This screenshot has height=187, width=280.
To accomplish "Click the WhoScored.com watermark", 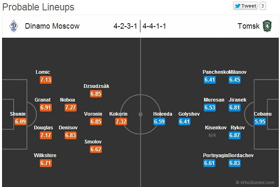I will 255,182.
